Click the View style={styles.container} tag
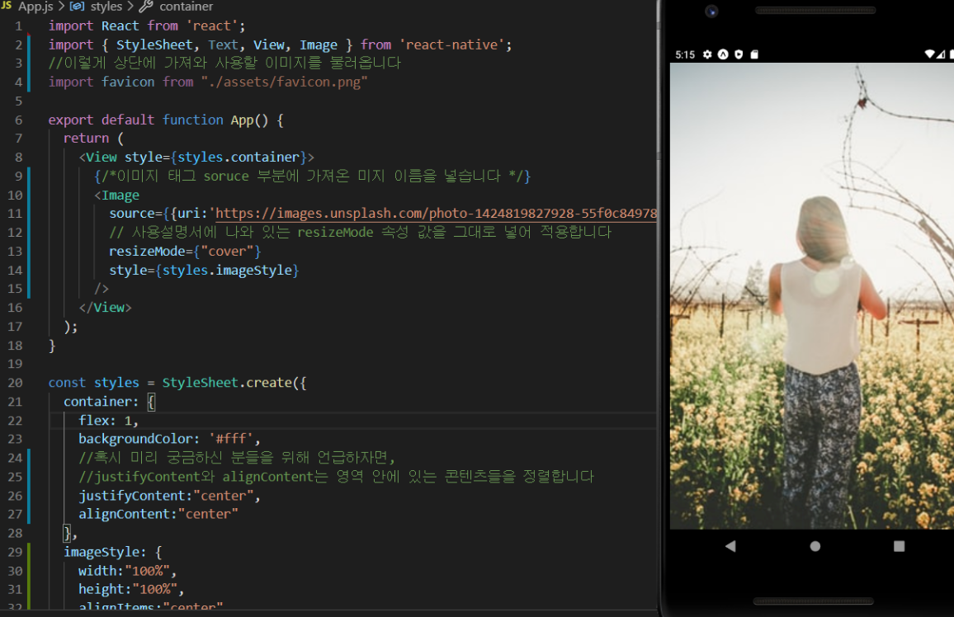Viewport: 954px width, 617px height. coord(196,158)
